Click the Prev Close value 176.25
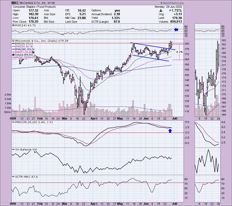 [x=34, y=22]
